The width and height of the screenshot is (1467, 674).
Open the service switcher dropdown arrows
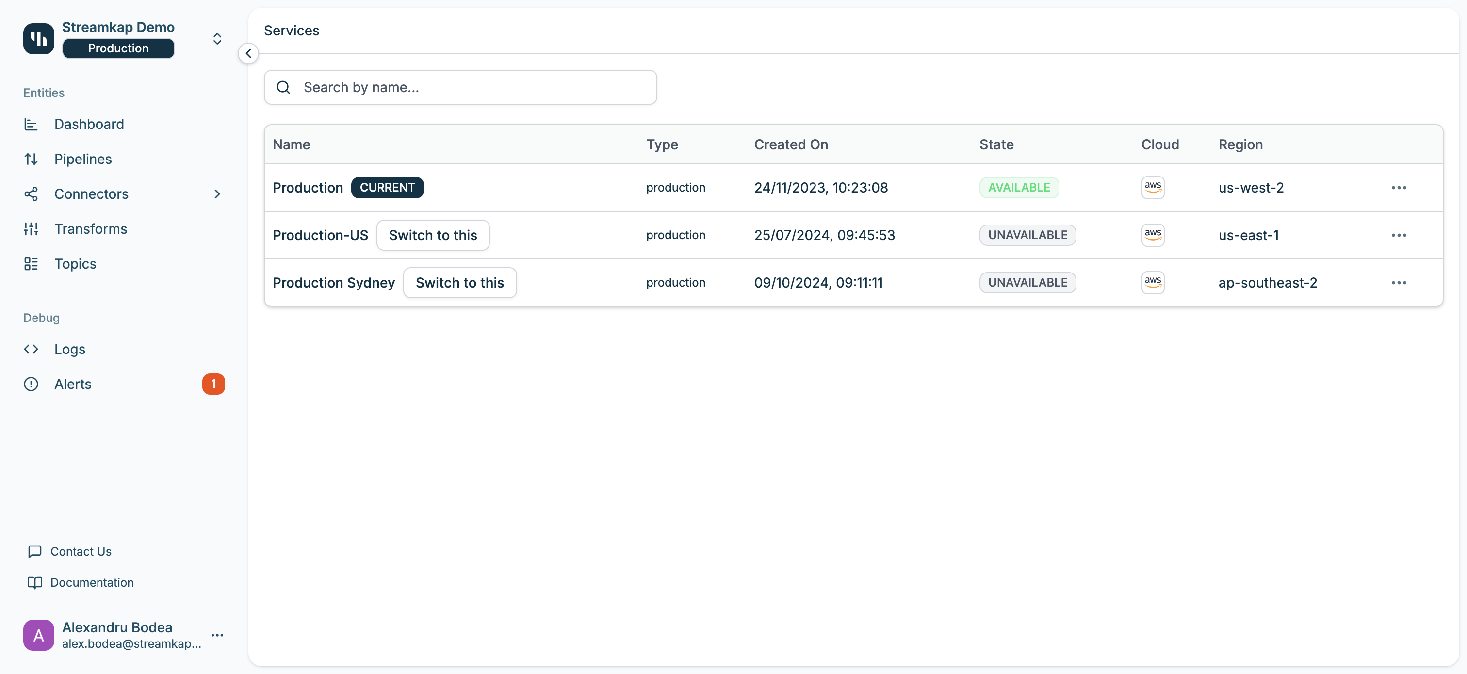click(217, 39)
